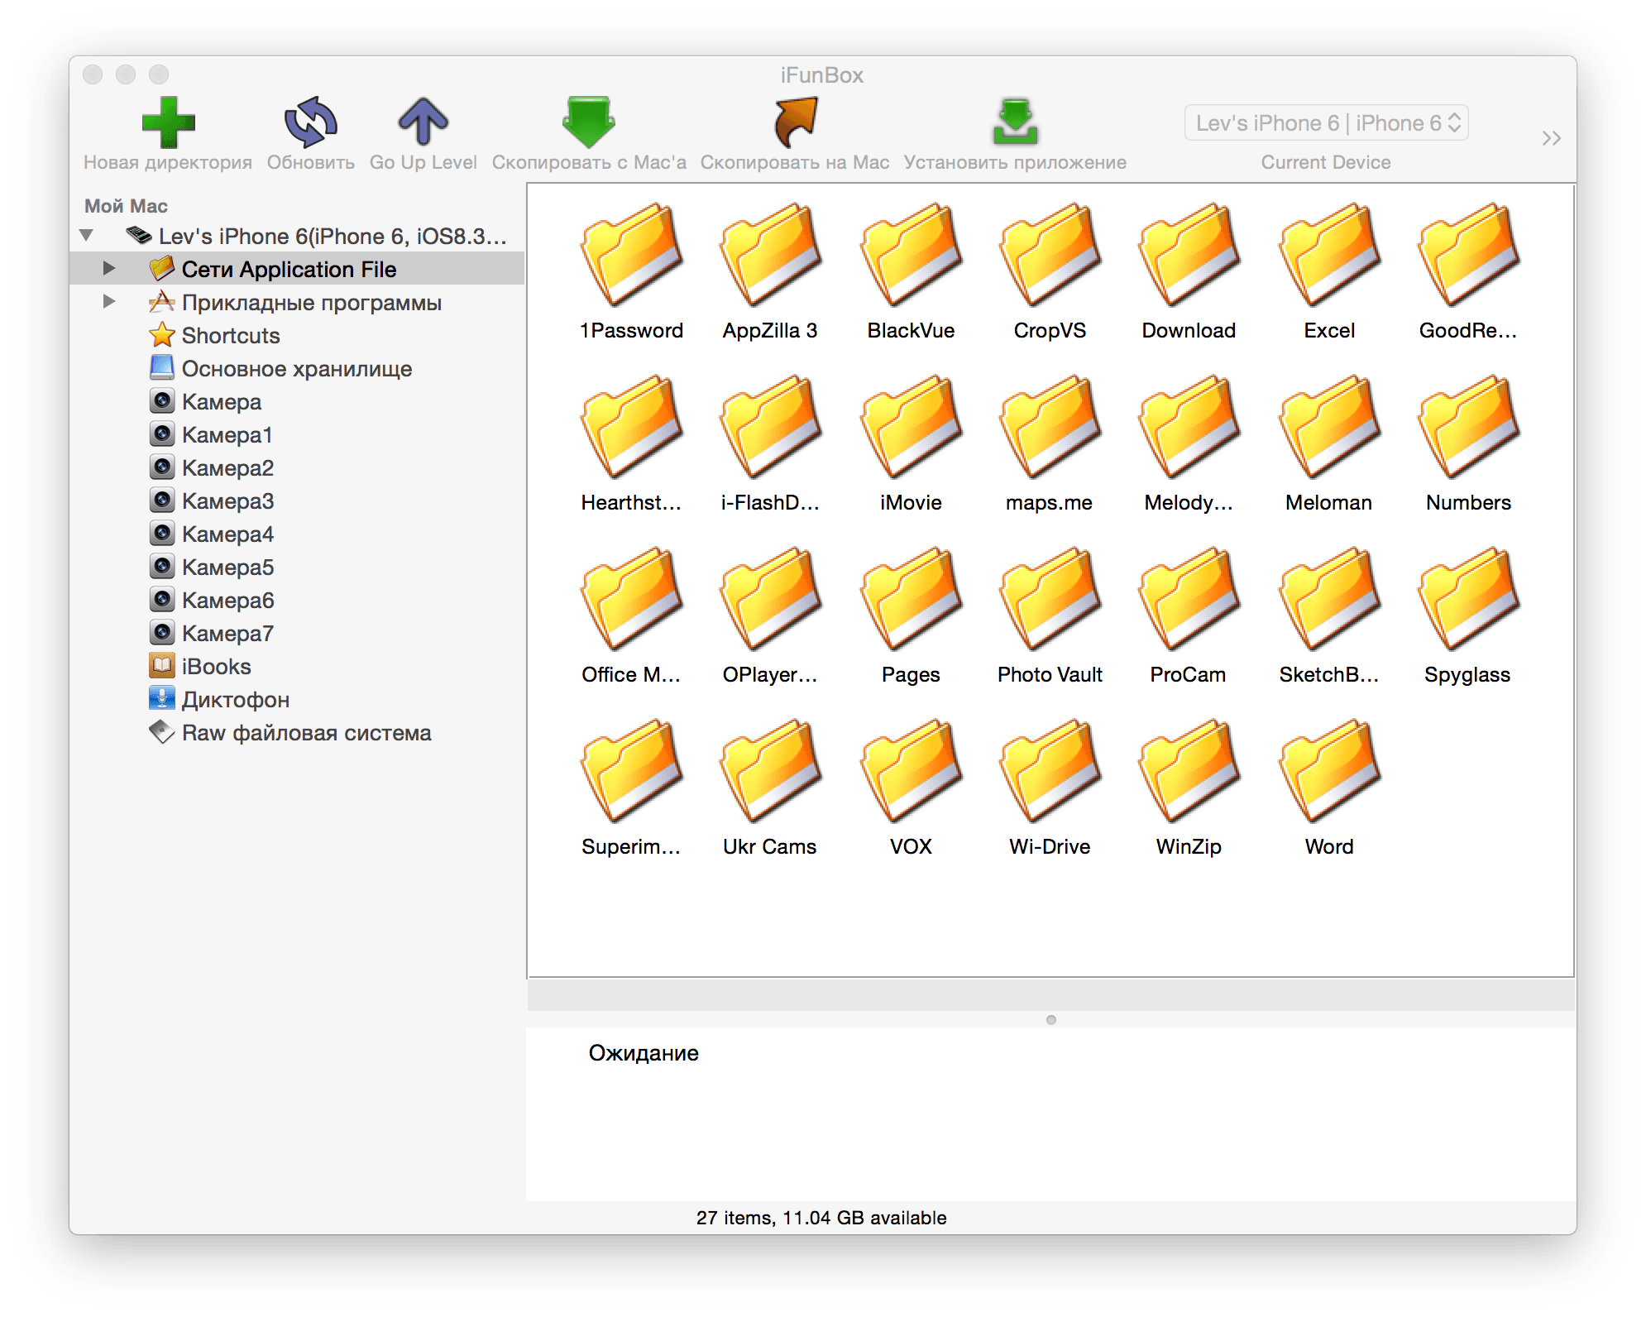Select the ProCam folder
The height and width of the screenshot is (1317, 1646).
(1189, 616)
